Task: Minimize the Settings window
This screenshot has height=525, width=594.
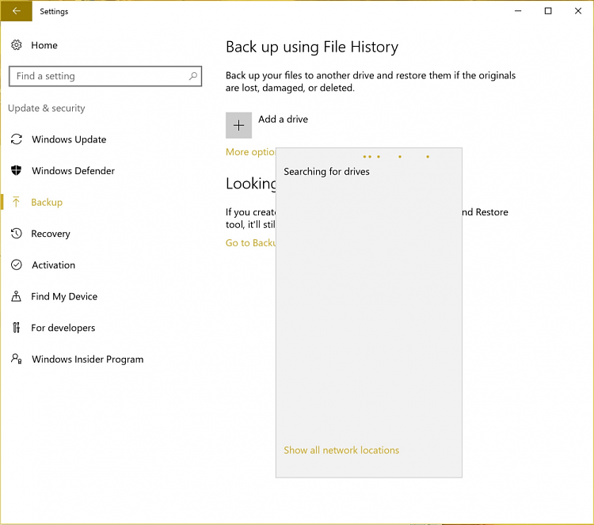Action: (x=518, y=11)
